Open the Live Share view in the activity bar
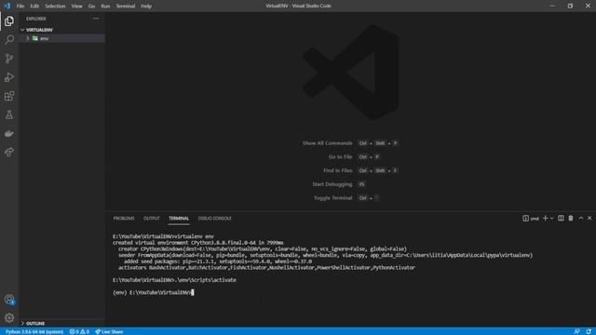This screenshot has width=596, height=335. [9, 152]
